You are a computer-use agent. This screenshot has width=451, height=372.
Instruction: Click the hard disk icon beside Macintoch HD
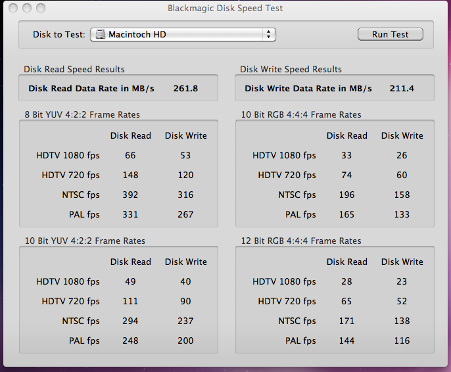click(100, 34)
